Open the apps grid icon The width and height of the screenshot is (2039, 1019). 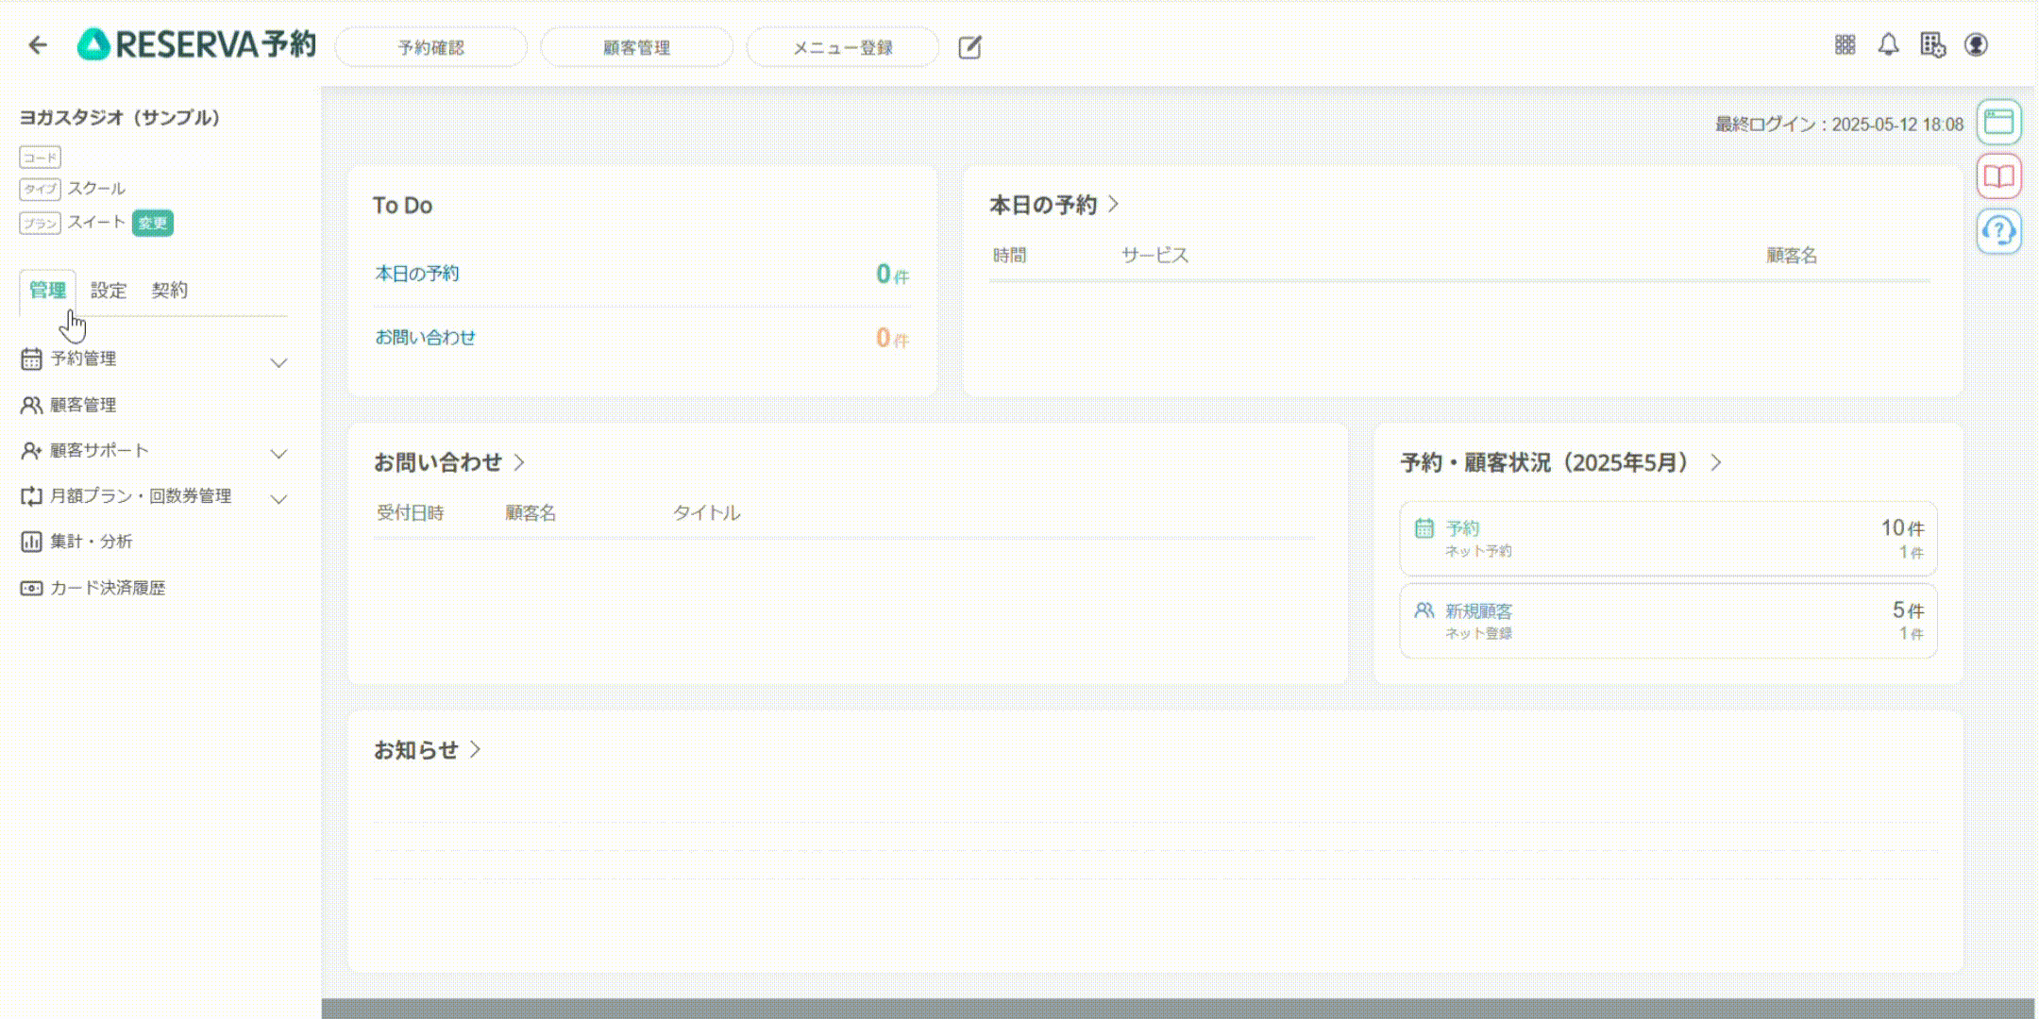pyautogui.click(x=1845, y=44)
